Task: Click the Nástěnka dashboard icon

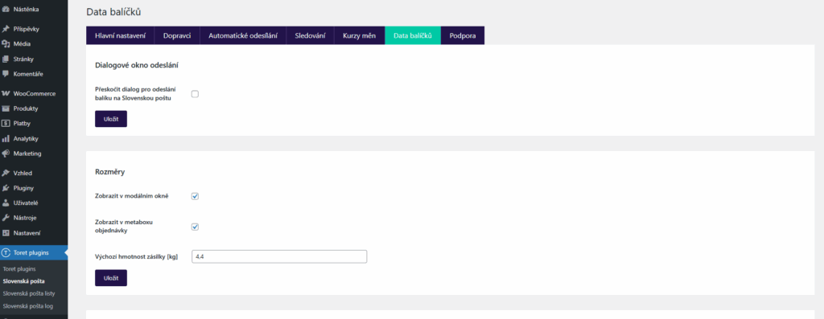Action: point(6,9)
